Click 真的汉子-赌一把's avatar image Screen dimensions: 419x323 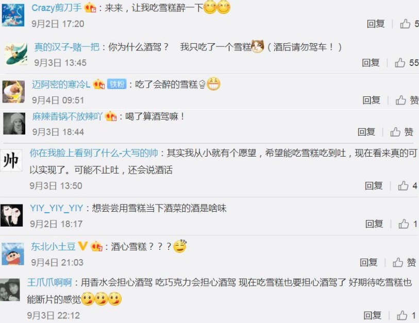[x=16, y=54]
